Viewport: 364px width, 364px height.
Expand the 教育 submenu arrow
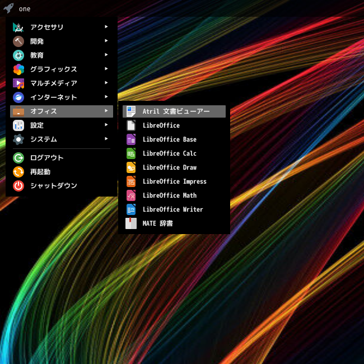coord(106,54)
